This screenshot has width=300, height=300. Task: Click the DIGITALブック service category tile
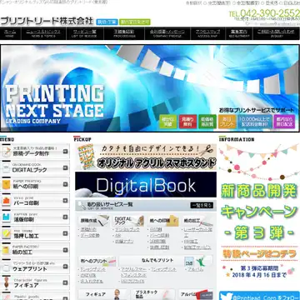(x=128, y=221)
